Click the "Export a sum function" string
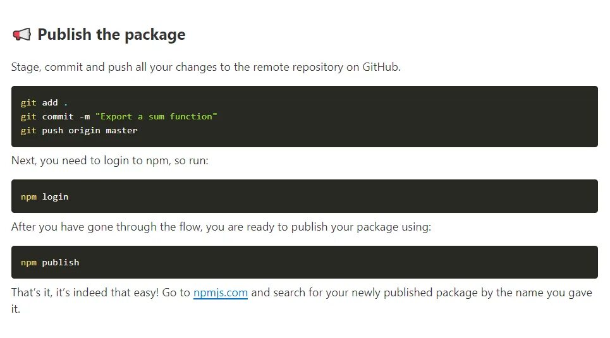The width and height of the screenshot is (610, 338). point(156,117)
